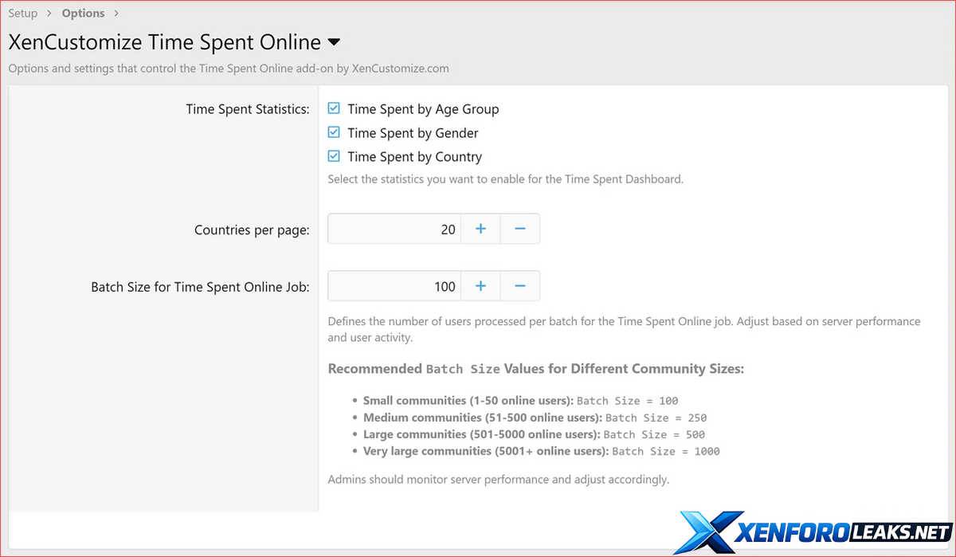Image resolution: width=956 pixels, height=557 pixels.
Task: Click the XenCustomize Time Spent Online title
Action: tap(164, 42)
